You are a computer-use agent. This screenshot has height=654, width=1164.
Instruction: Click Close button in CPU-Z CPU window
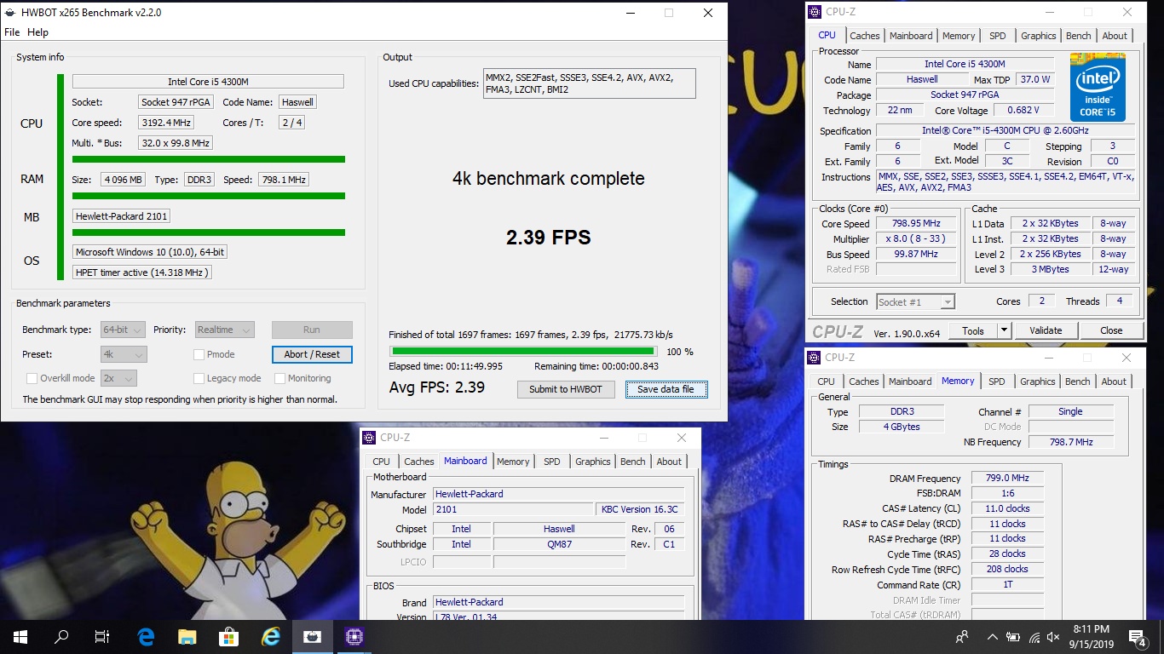click(1111, 330)
